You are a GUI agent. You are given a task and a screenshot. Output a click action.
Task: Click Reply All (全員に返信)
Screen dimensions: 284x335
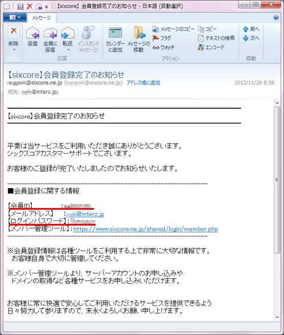tap(50, 39)
